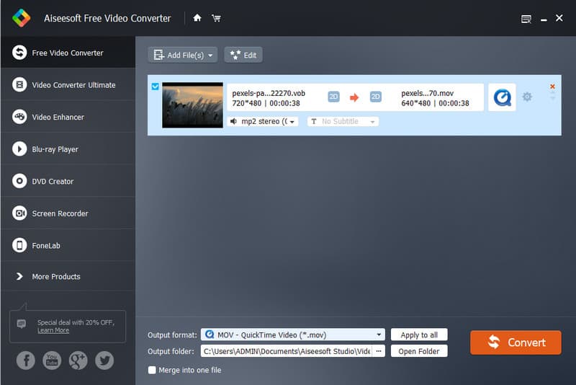Open the Facebook icon link
This screenshot has width=576, height=385.
pyautogui.click(x=25, y=360)
